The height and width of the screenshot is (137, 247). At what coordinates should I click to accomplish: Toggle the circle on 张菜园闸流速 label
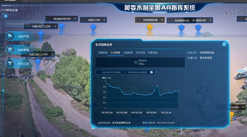pos(138,20)
